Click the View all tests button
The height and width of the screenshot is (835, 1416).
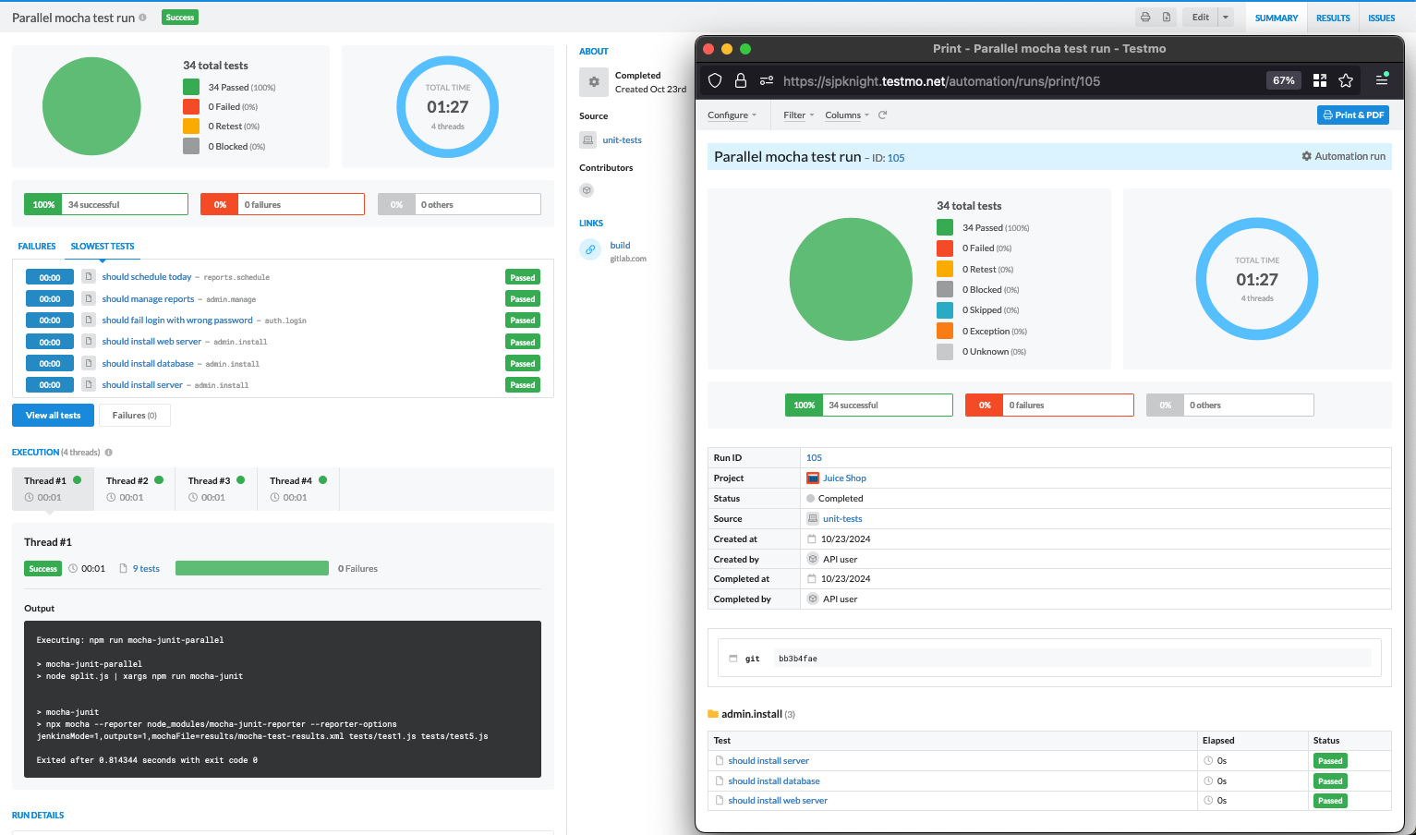[53, 416]
